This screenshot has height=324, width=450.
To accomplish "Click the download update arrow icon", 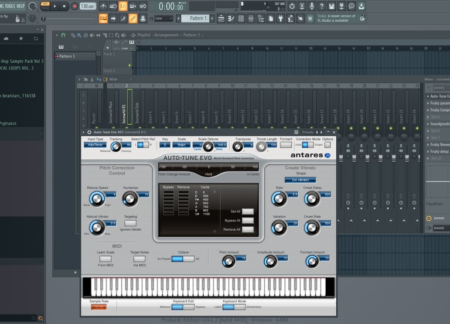I will coord(362,6).
